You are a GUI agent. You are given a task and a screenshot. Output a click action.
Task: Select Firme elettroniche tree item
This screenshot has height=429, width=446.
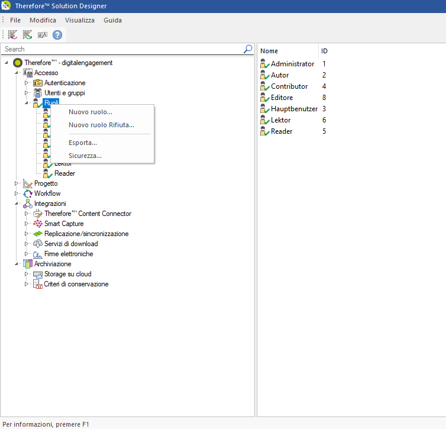click(x=69, y=254)
